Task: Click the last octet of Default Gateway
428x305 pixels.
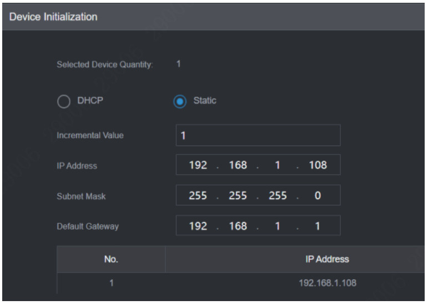Action: [318, 227]
